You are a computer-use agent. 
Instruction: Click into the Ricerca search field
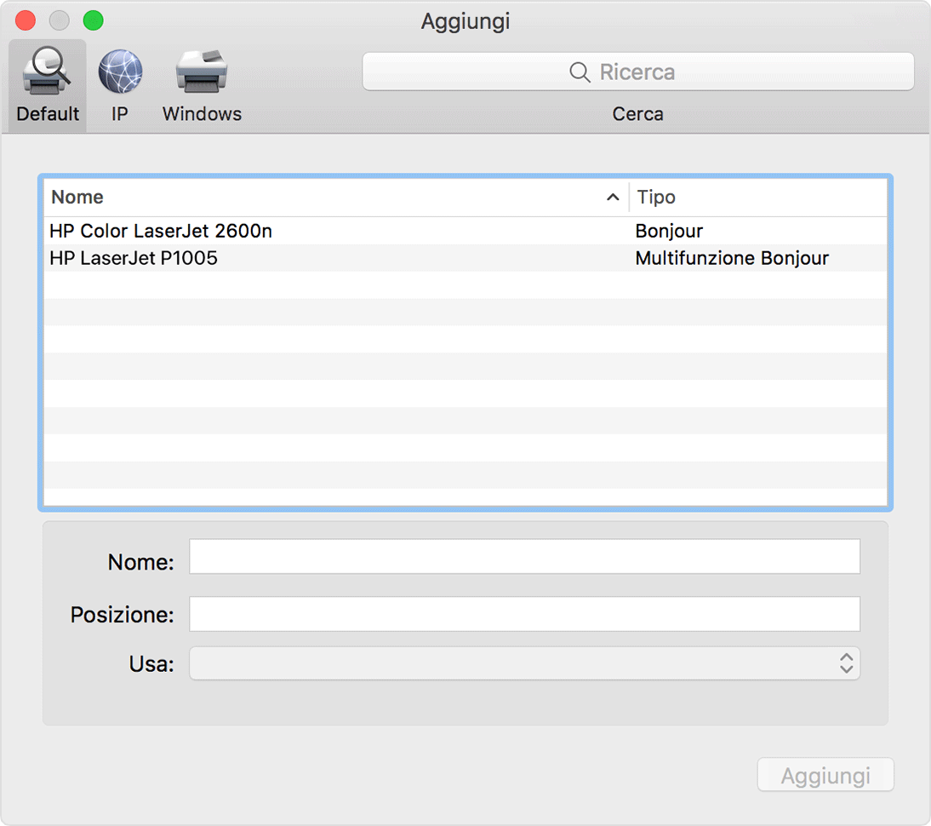(638, 72)
